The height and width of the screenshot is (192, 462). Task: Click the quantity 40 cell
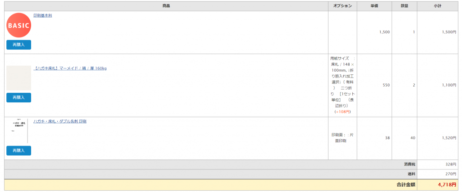point(413,138)
